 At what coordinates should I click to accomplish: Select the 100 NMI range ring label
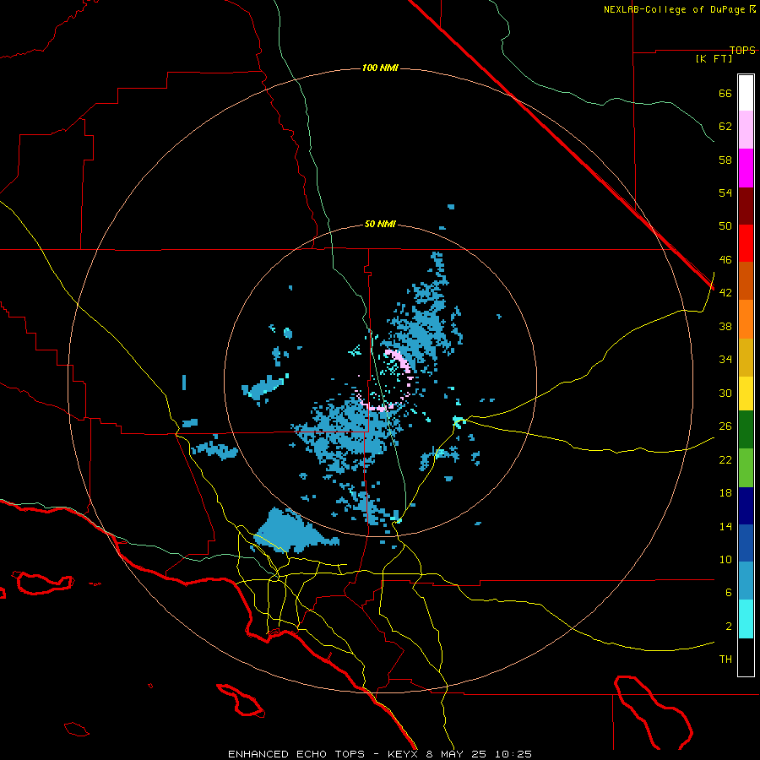(x=380, y=68)
